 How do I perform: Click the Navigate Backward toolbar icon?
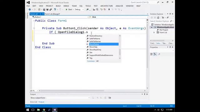coord(30,10)
